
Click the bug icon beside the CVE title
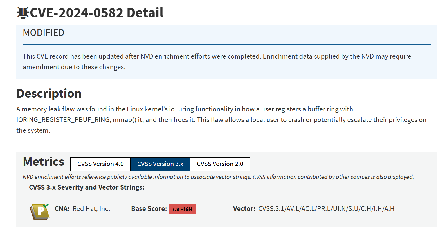pyautogui.click(x=23, y=13)
